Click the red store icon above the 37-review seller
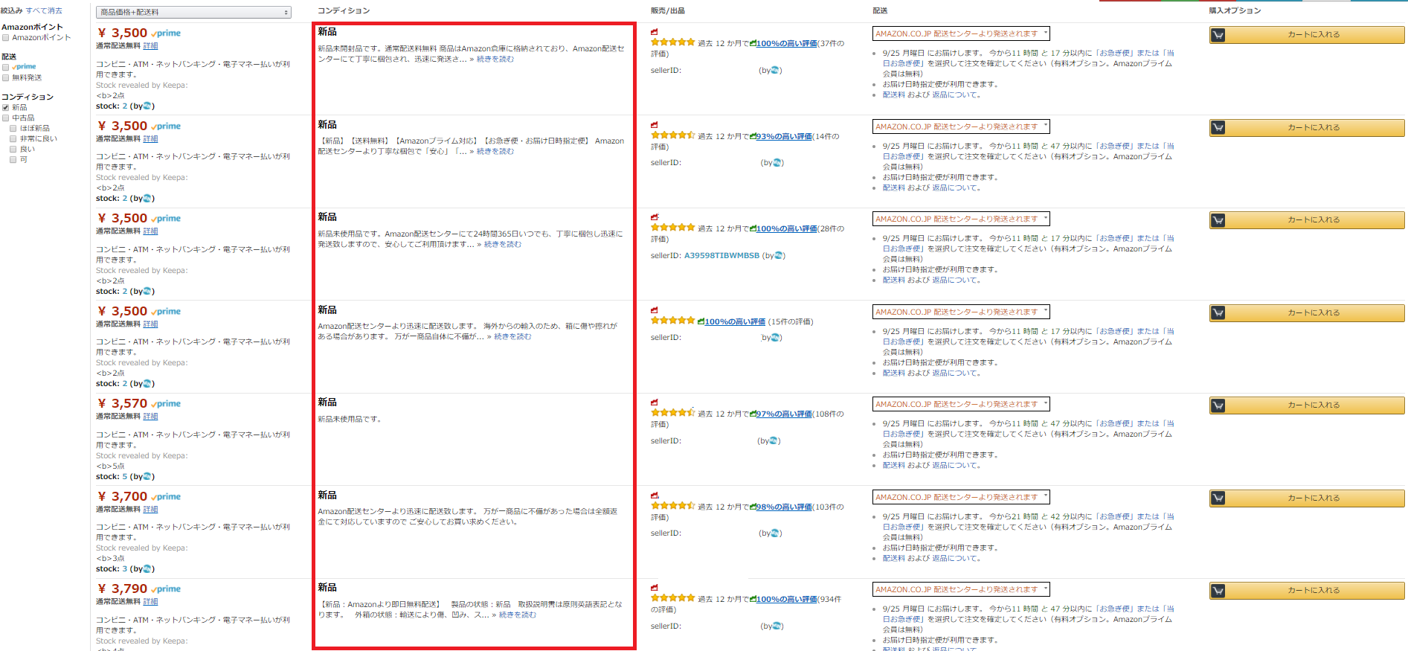The image size is (1408, 651). (x=654, y=32)
